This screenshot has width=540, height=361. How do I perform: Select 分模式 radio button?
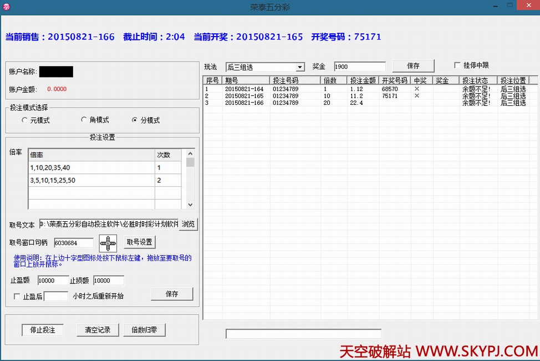click(x=135, y=120)
